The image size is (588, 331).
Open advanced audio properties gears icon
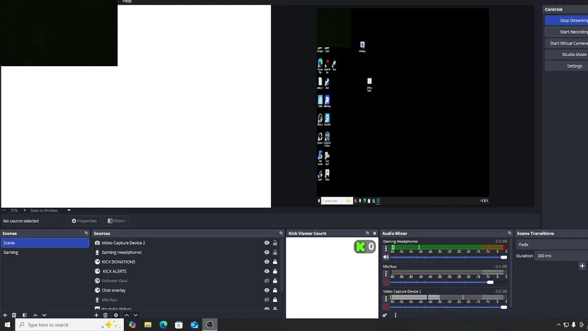[385, 315]
